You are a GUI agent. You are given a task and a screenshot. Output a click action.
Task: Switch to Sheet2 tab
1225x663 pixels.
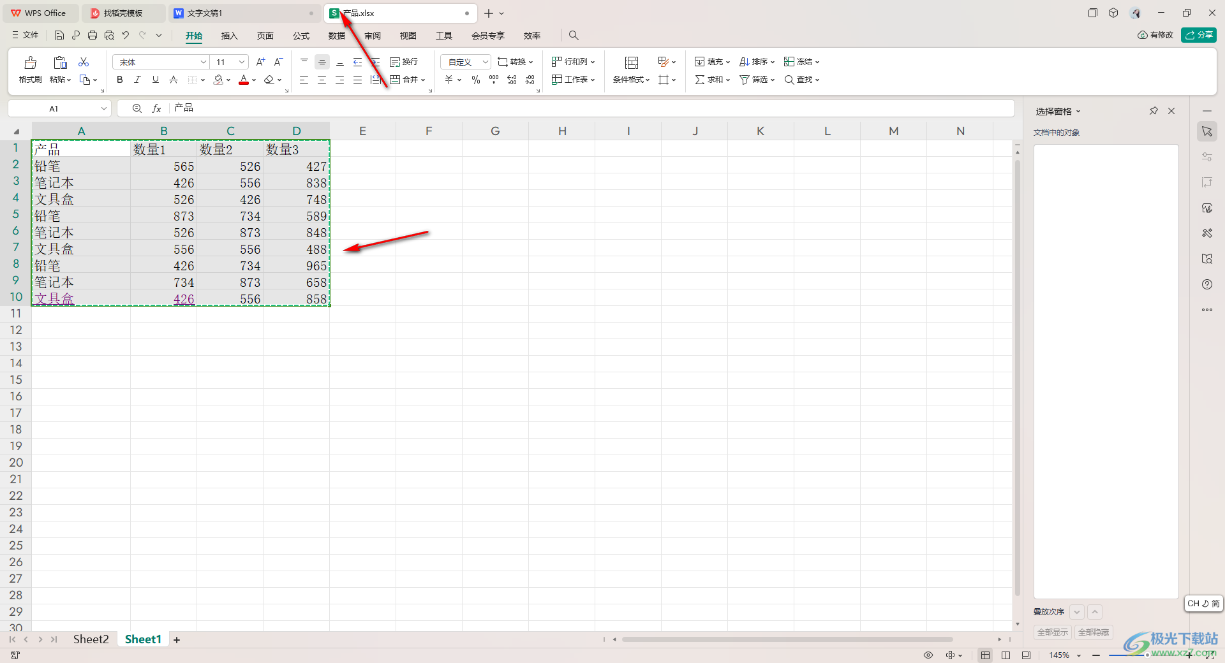91,639
